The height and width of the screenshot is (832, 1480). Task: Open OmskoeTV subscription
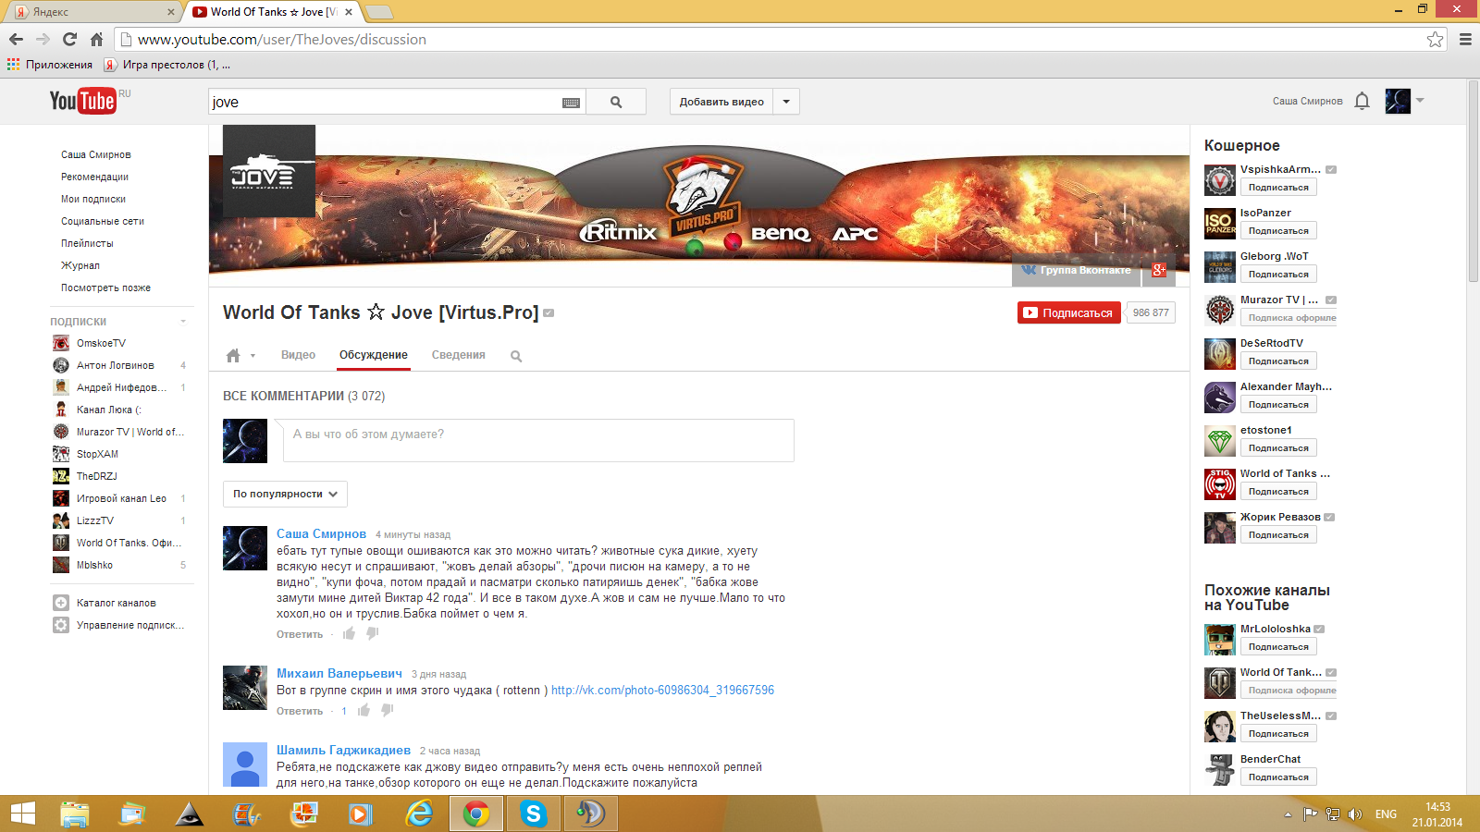point(101,343)
